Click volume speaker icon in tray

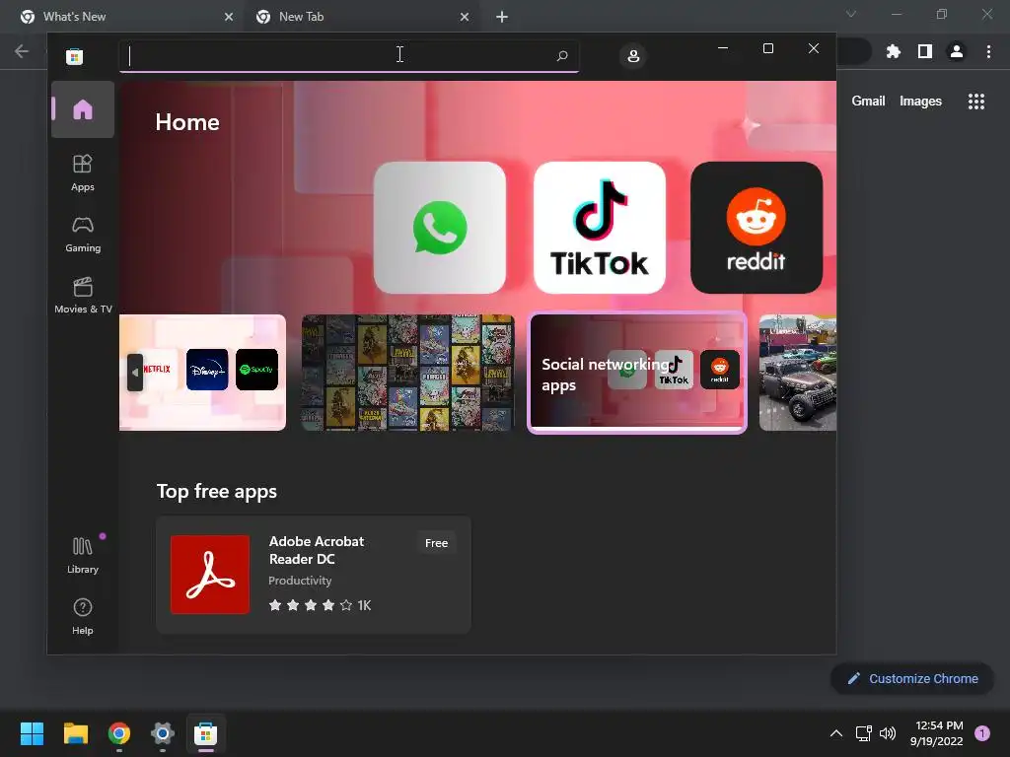point(888,733)
